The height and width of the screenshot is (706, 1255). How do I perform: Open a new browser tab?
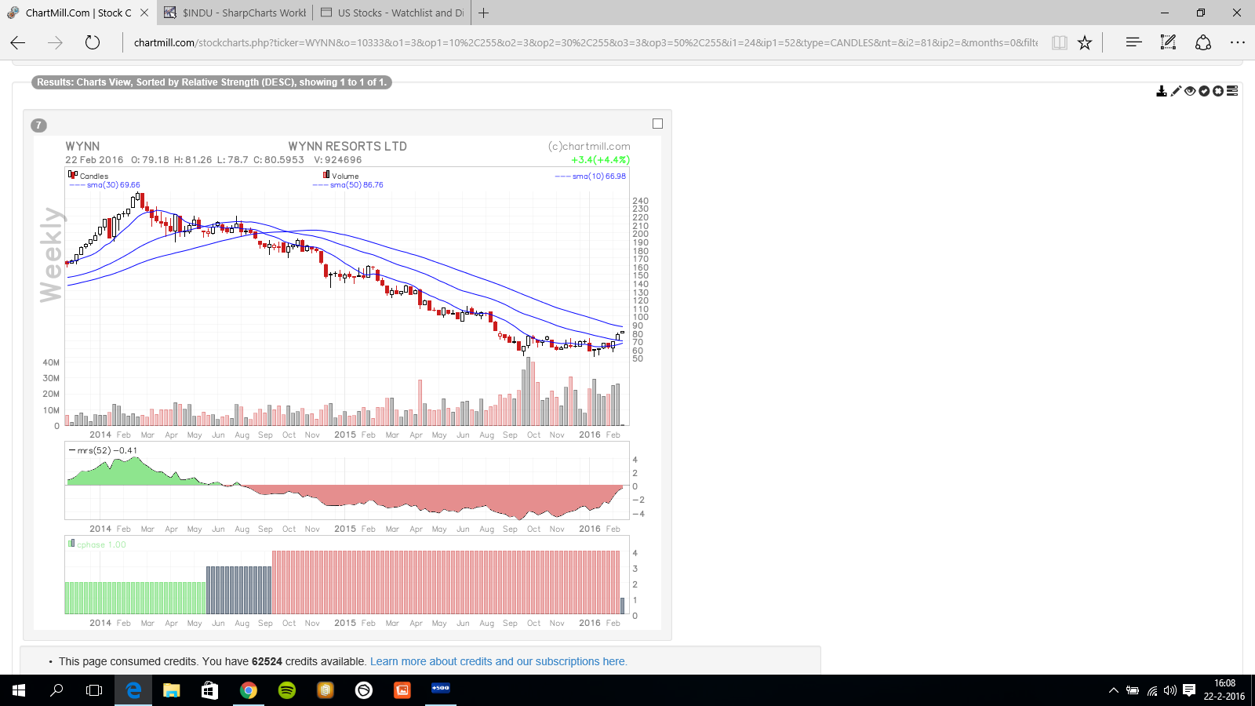pos(484,13)
